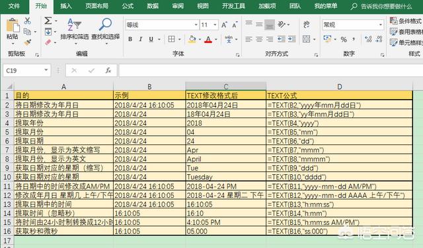Switch to the View (视图) tab
This screenshot has height=248, width=423.
tap(203, 6)
